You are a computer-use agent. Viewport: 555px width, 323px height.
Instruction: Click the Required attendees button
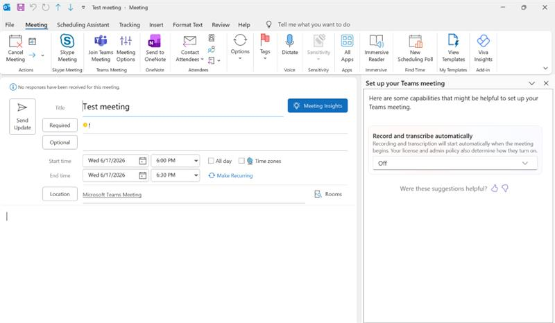tap(60, 125)
